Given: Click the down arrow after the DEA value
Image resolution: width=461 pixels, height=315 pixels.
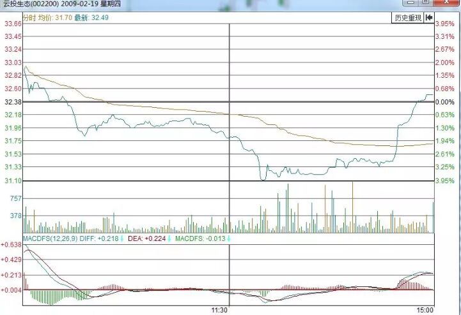Looking at the screenshot, I should click(x=169, y=238).
